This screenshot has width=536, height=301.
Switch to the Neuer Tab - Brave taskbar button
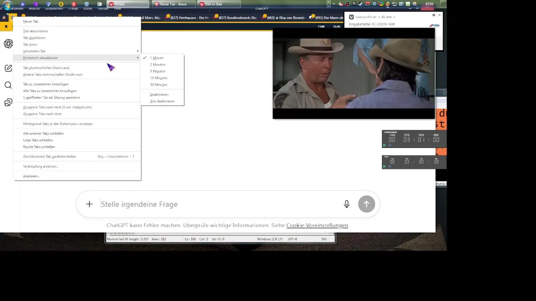pos(174,4)
